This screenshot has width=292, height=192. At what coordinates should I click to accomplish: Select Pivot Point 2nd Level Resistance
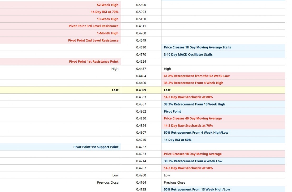93,40
